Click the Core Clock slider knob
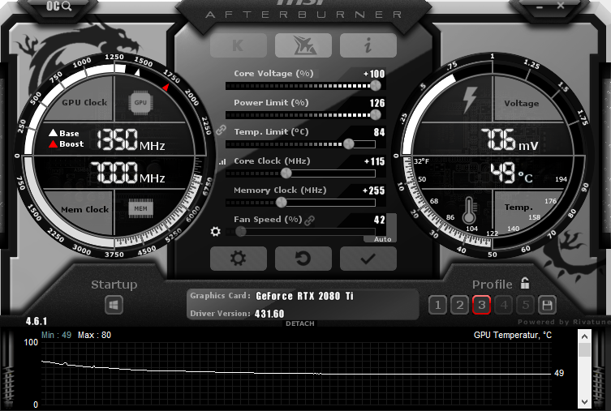This screenshot has height=411, width=611. 286,173
